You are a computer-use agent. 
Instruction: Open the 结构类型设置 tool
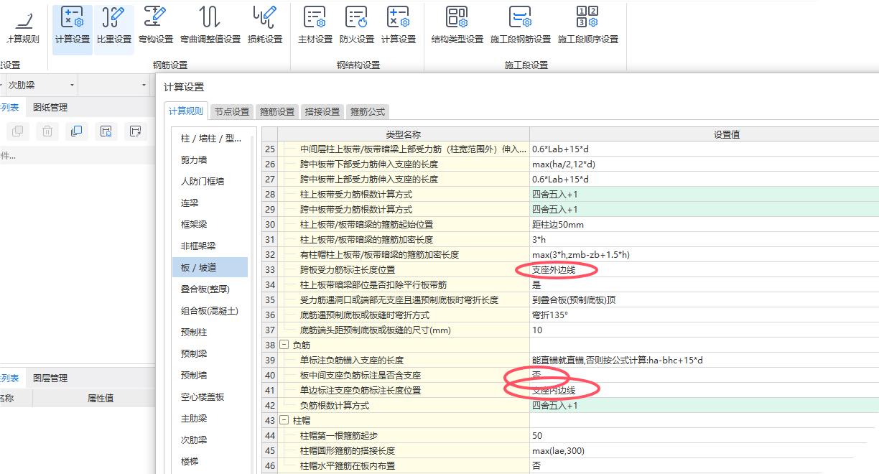tap(457, 27)
